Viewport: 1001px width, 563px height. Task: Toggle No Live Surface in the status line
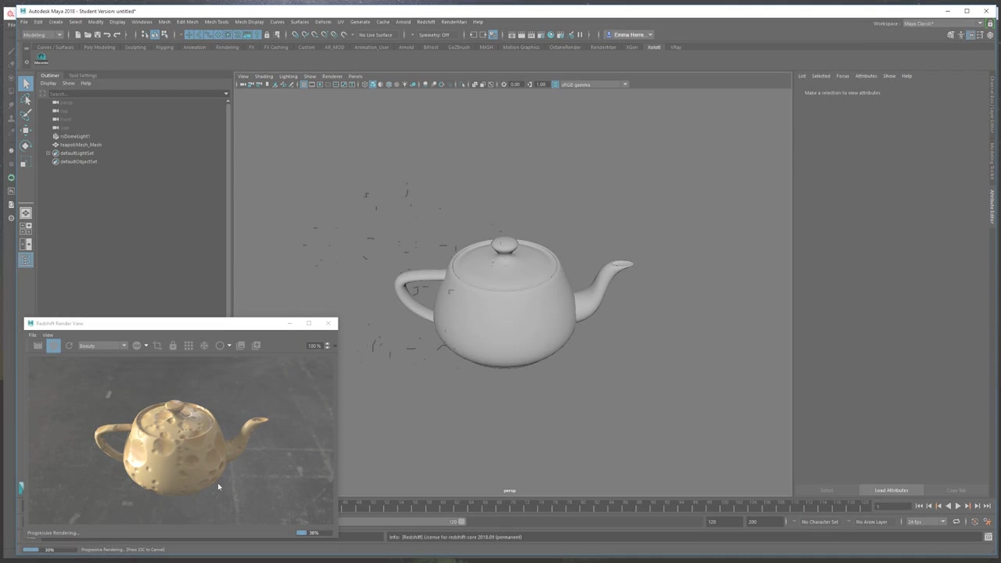pos(375,35)
